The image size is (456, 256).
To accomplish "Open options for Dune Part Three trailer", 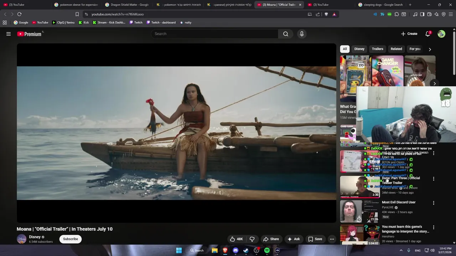I will click(x=434, y=179).
